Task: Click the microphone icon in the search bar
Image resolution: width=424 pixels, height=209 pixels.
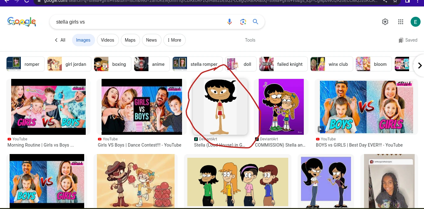Action: [x=230, y=22]
